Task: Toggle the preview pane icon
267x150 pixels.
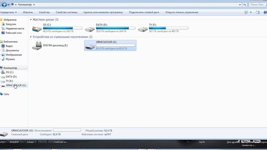Action: 258,12
